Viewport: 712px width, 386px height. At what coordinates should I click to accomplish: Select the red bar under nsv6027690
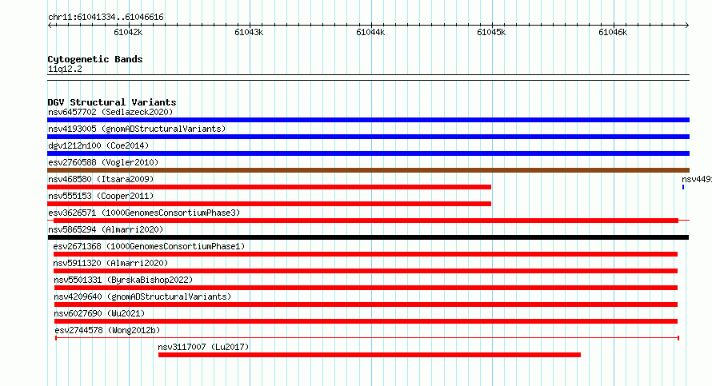click(366, 321)
